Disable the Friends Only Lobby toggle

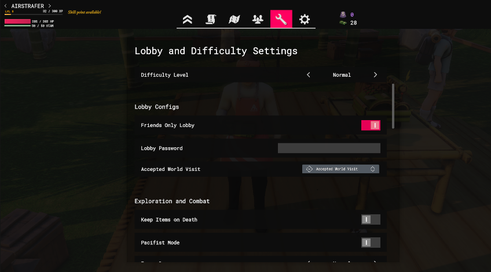371,125
